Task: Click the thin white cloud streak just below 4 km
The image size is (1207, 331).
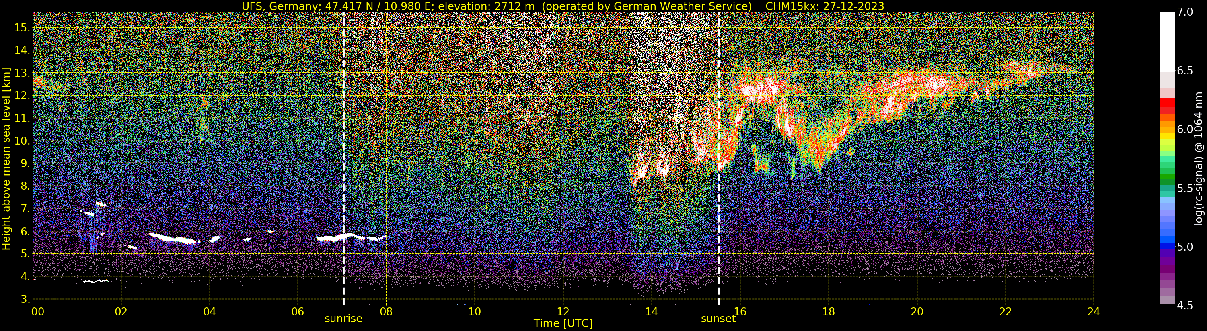Action: click(96, 281)
